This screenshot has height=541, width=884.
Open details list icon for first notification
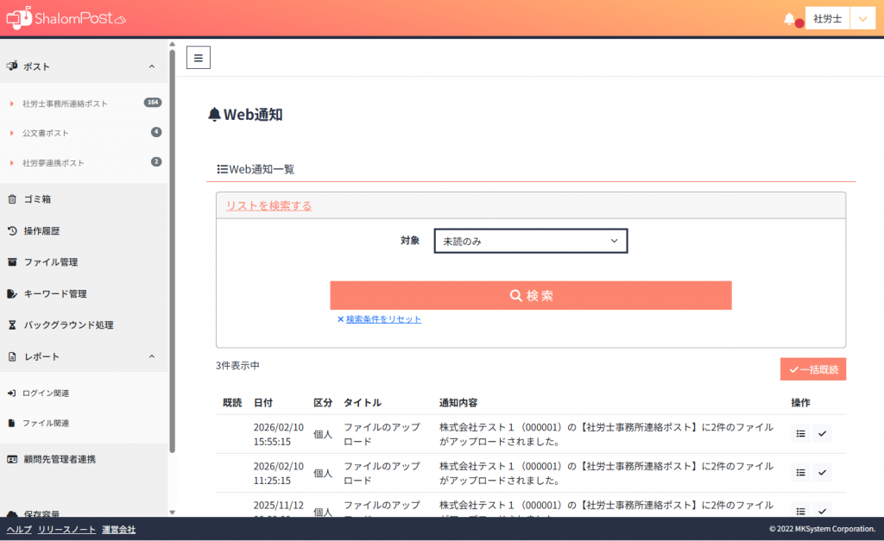point(800,434)
